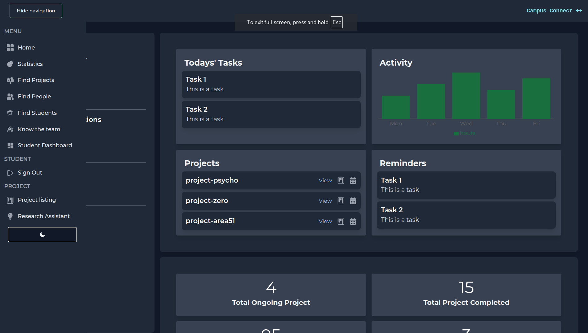This screenshot has height=333, width=588.
Task: Open kanban board icon for project-zero
Action: pos(341,201)
